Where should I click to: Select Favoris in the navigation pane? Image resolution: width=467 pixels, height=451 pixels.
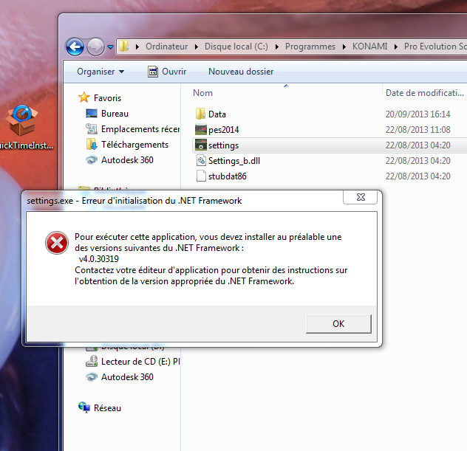tap(108, 98)
